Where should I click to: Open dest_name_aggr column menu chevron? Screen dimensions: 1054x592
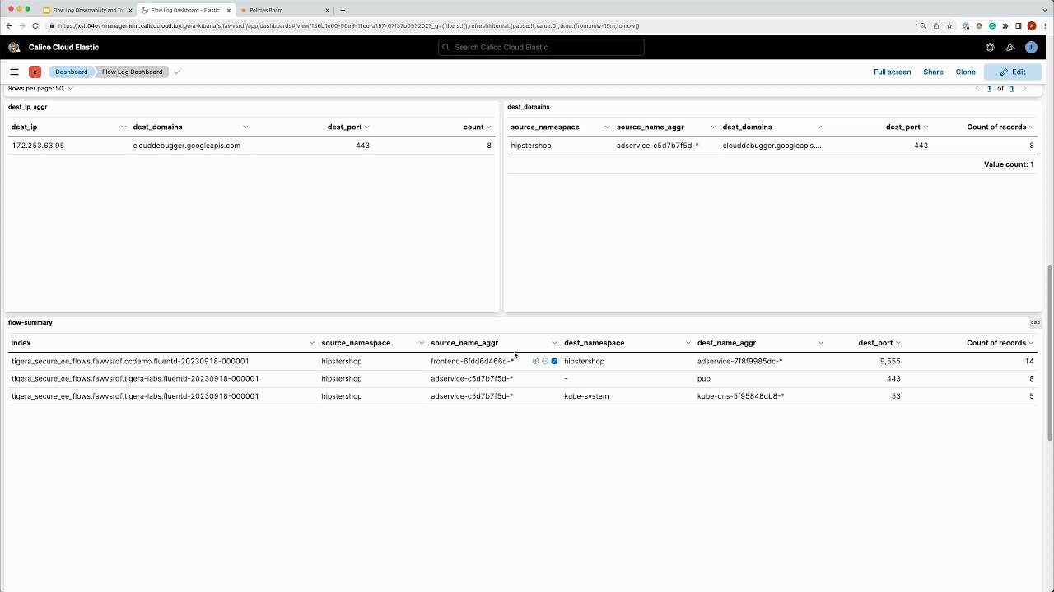coord(820,343)
